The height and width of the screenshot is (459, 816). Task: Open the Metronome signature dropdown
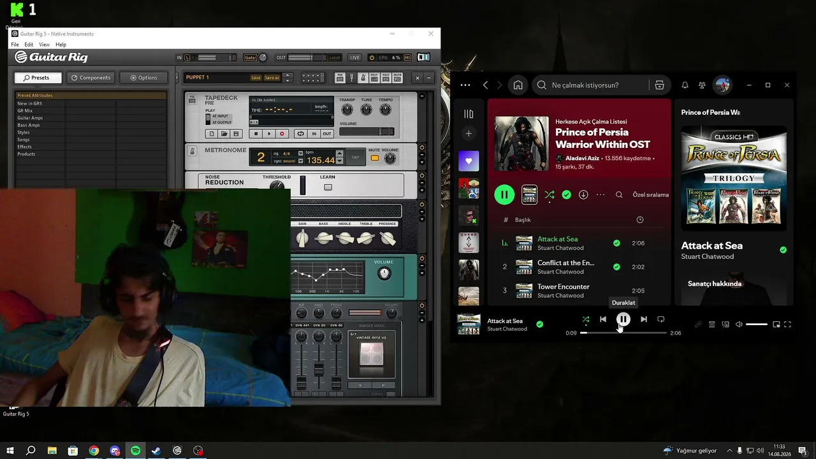(301, 153)
